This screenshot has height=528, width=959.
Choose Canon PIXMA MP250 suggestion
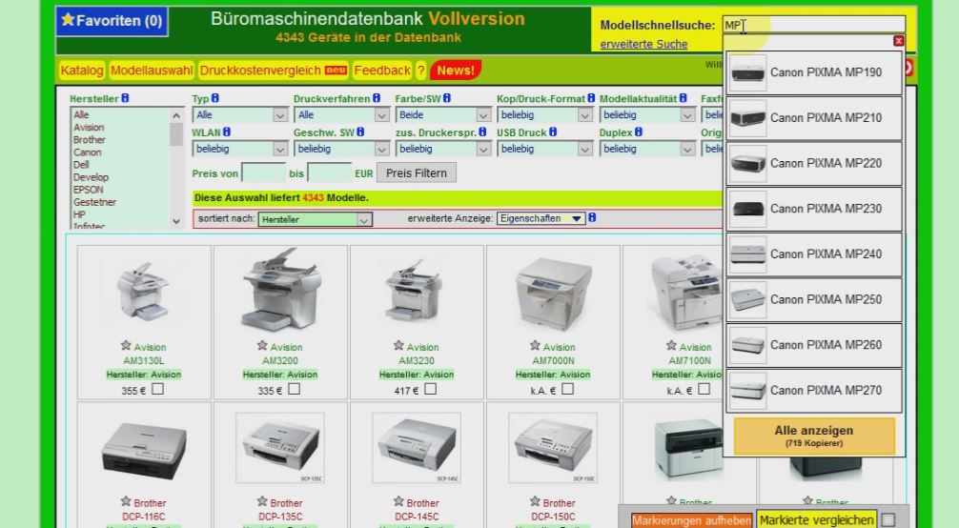814,300
